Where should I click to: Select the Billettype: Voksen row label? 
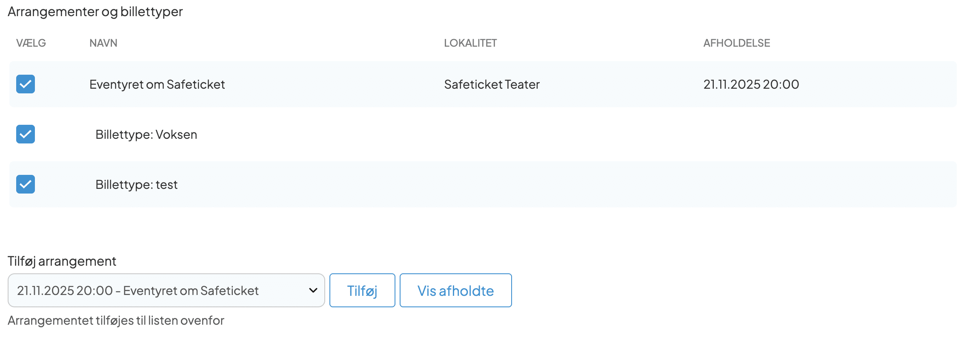[146, 135]
